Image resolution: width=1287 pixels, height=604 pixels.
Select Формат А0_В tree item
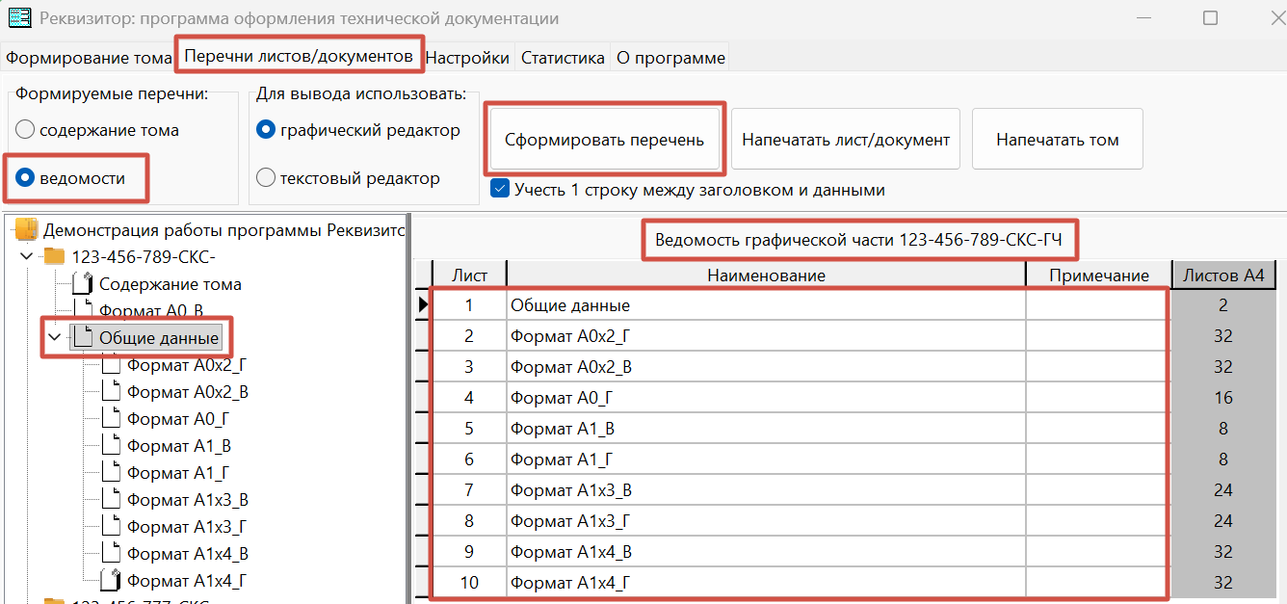click(151, 311)
